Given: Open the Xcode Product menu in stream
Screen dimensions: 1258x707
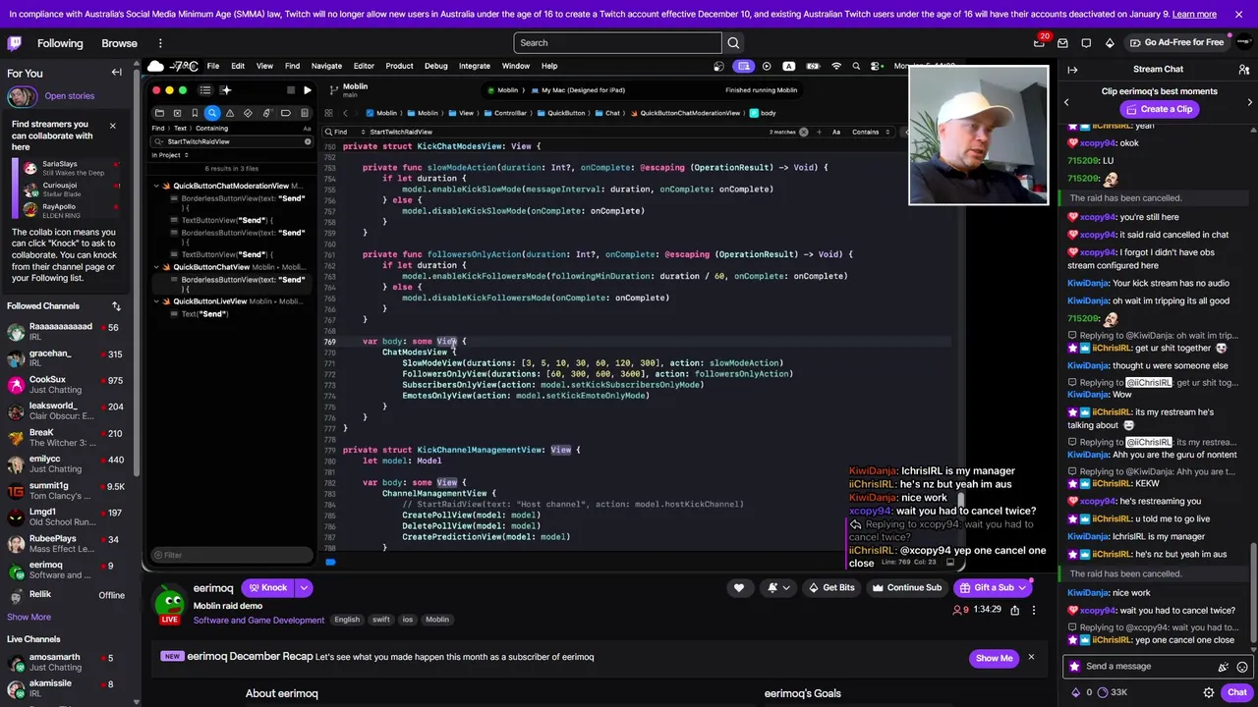Looking at the screenshot, I should point(399,66).
